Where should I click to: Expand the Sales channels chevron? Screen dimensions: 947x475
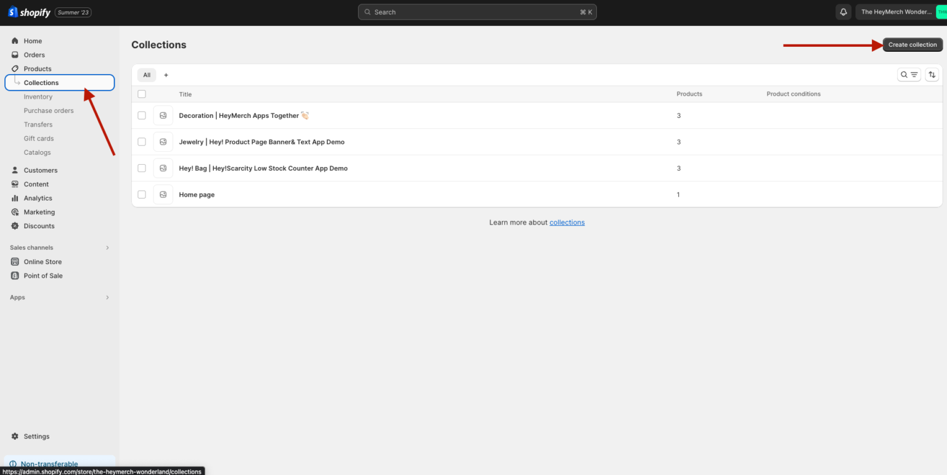click(x=107, y=247)
